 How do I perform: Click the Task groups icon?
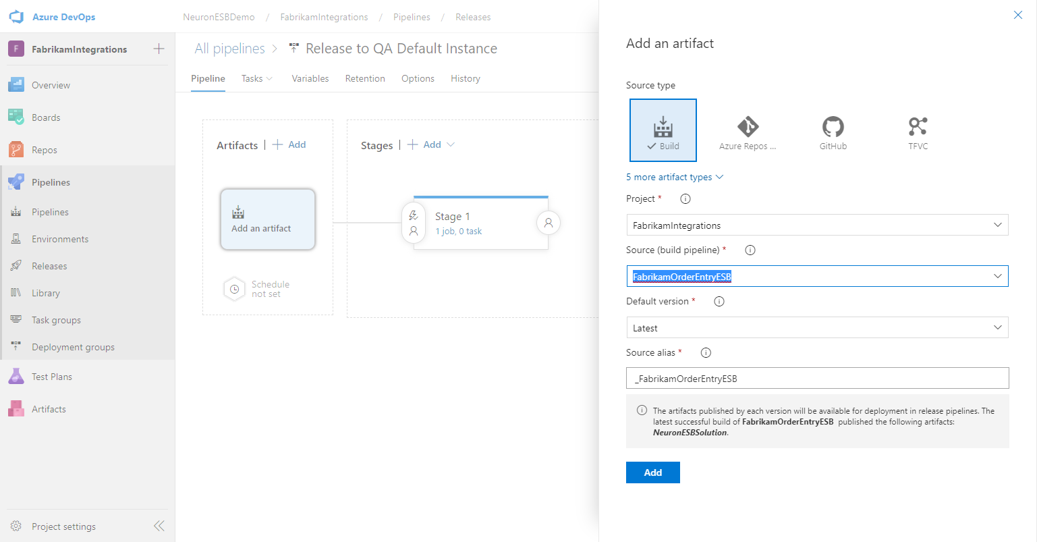point(16,320)
